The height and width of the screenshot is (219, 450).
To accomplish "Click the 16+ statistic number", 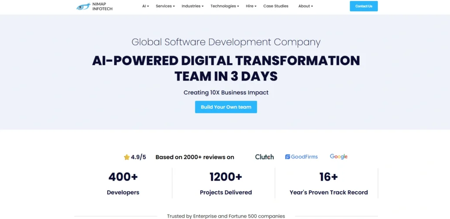I will tap(329, 177).
